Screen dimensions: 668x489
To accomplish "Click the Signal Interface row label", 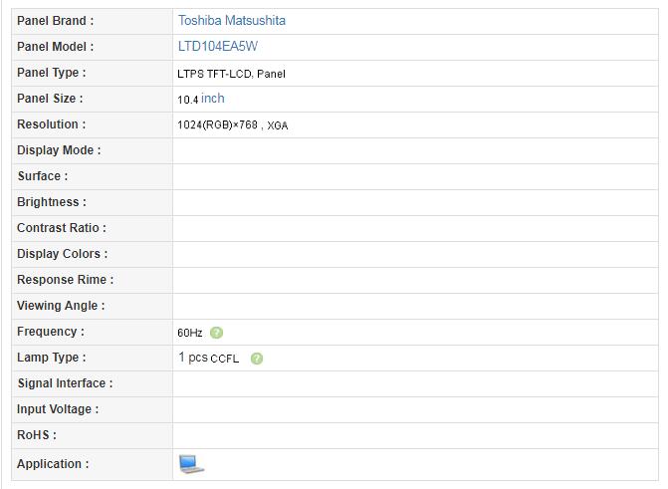I will click(65, 383).
